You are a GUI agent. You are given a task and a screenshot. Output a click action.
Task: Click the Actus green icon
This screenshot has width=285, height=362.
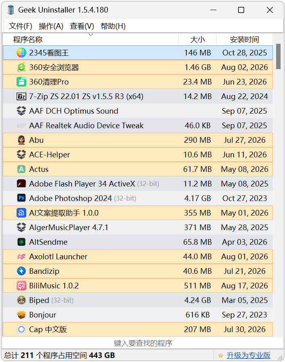pos(21,169)
